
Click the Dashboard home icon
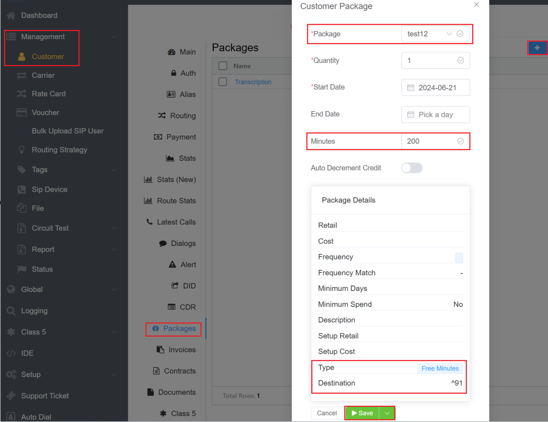tap(11, 16)
